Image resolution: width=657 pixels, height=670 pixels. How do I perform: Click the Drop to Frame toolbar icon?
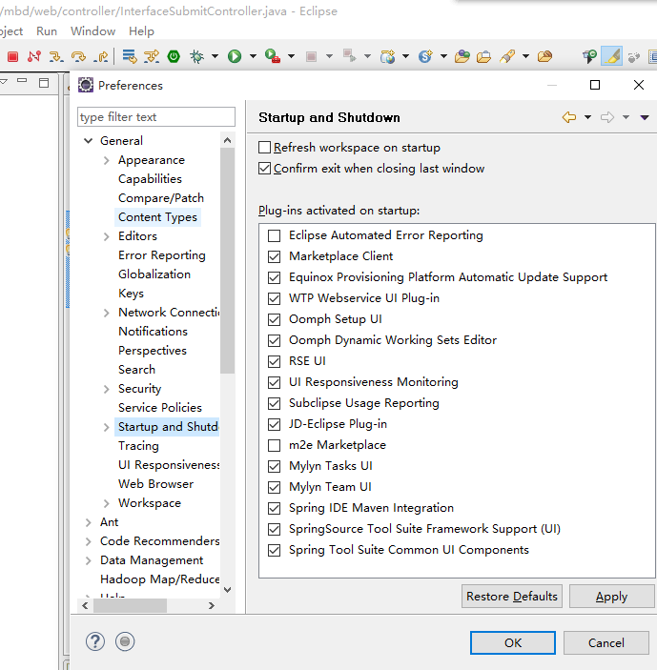click(x=130, y=56)
